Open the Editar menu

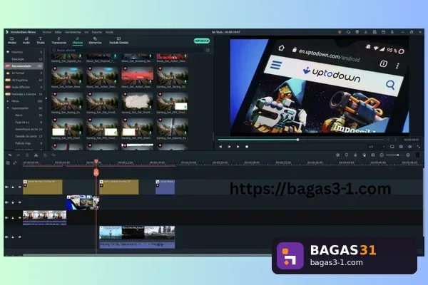pos(58,32)
